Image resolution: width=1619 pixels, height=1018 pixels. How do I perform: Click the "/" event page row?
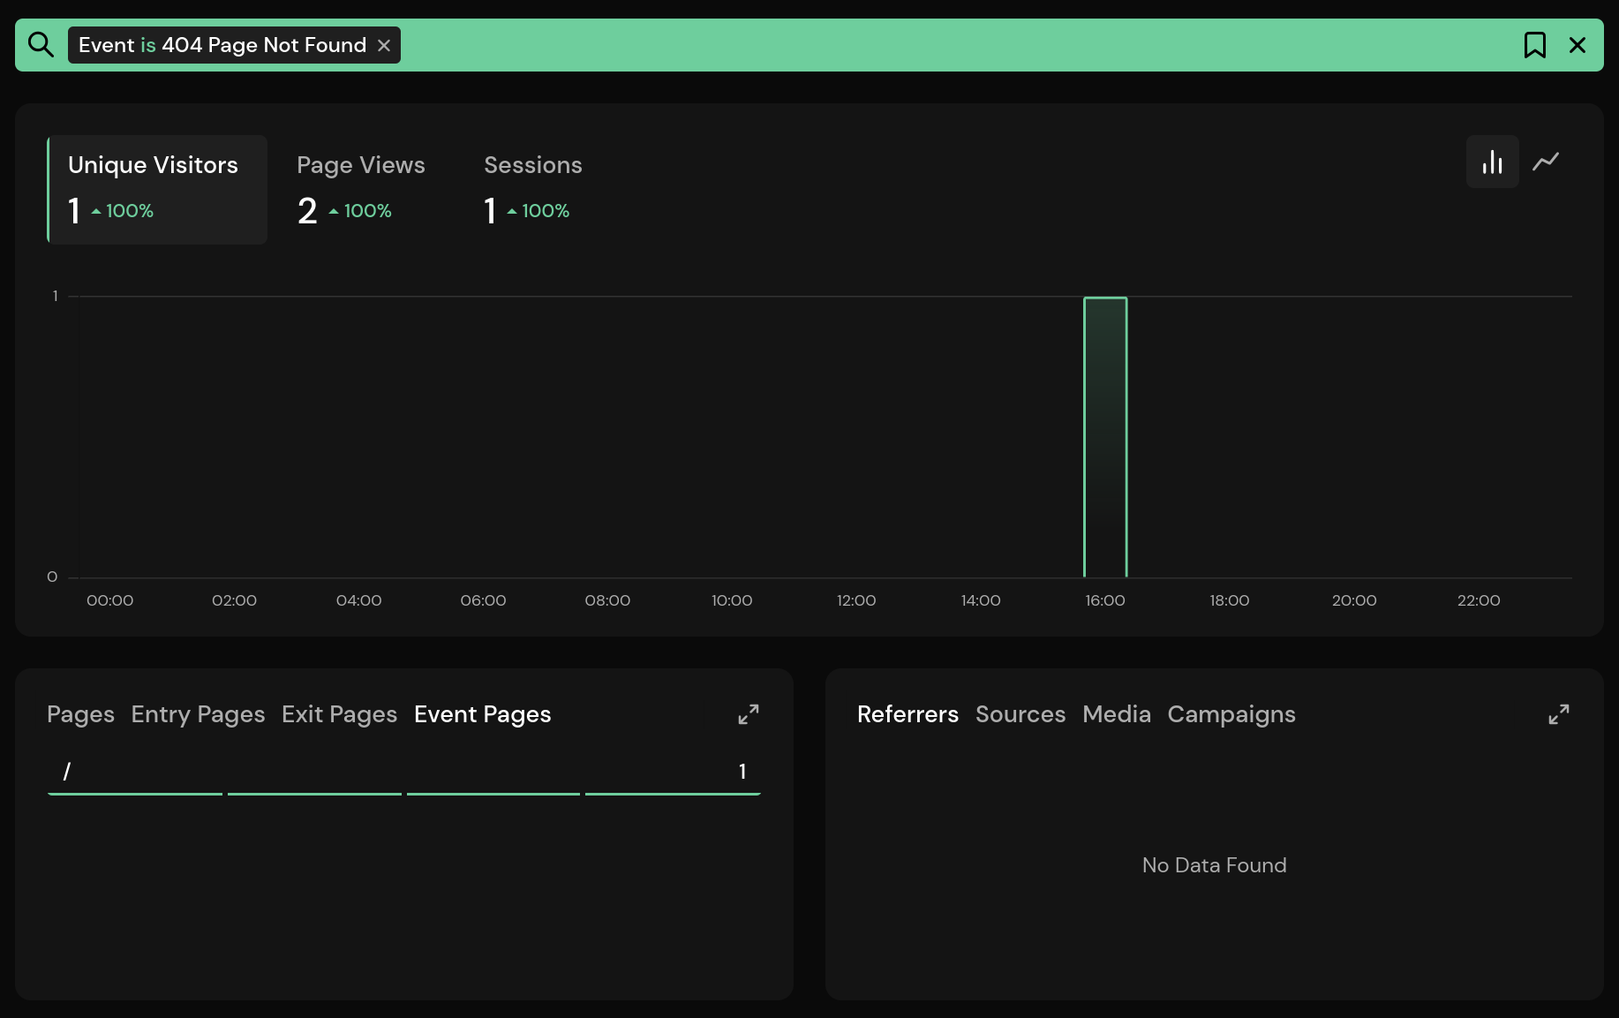tap(403, 772)
